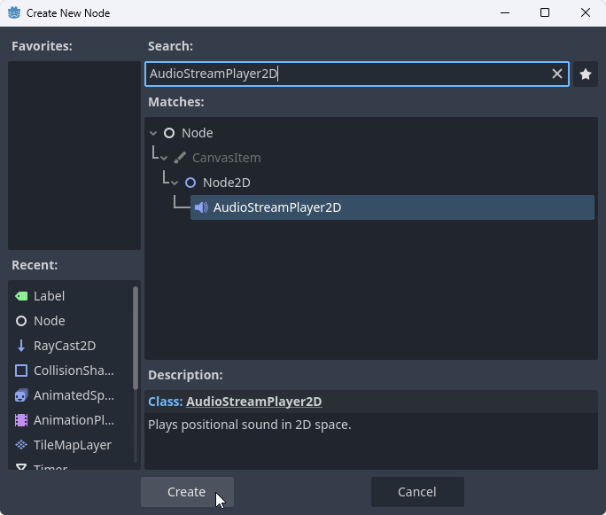
Task: Open the AudioStreamPlayer2D class documentation link
Action: point(253,402)
